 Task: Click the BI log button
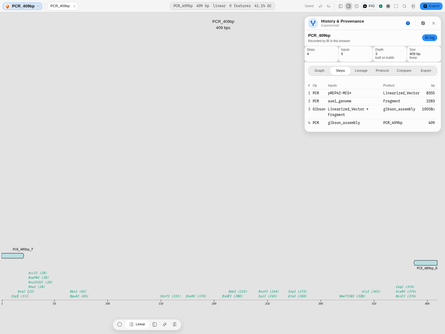pos(430,38)
